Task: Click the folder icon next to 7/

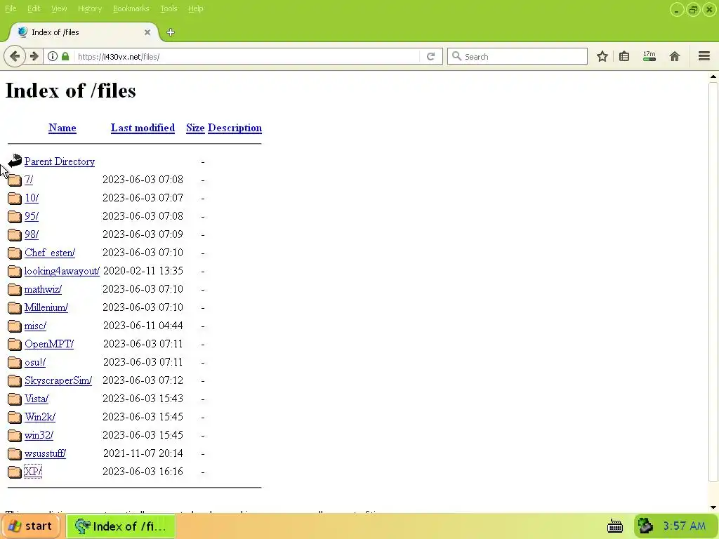Action: pyautogui.click(x=15, y=180)
